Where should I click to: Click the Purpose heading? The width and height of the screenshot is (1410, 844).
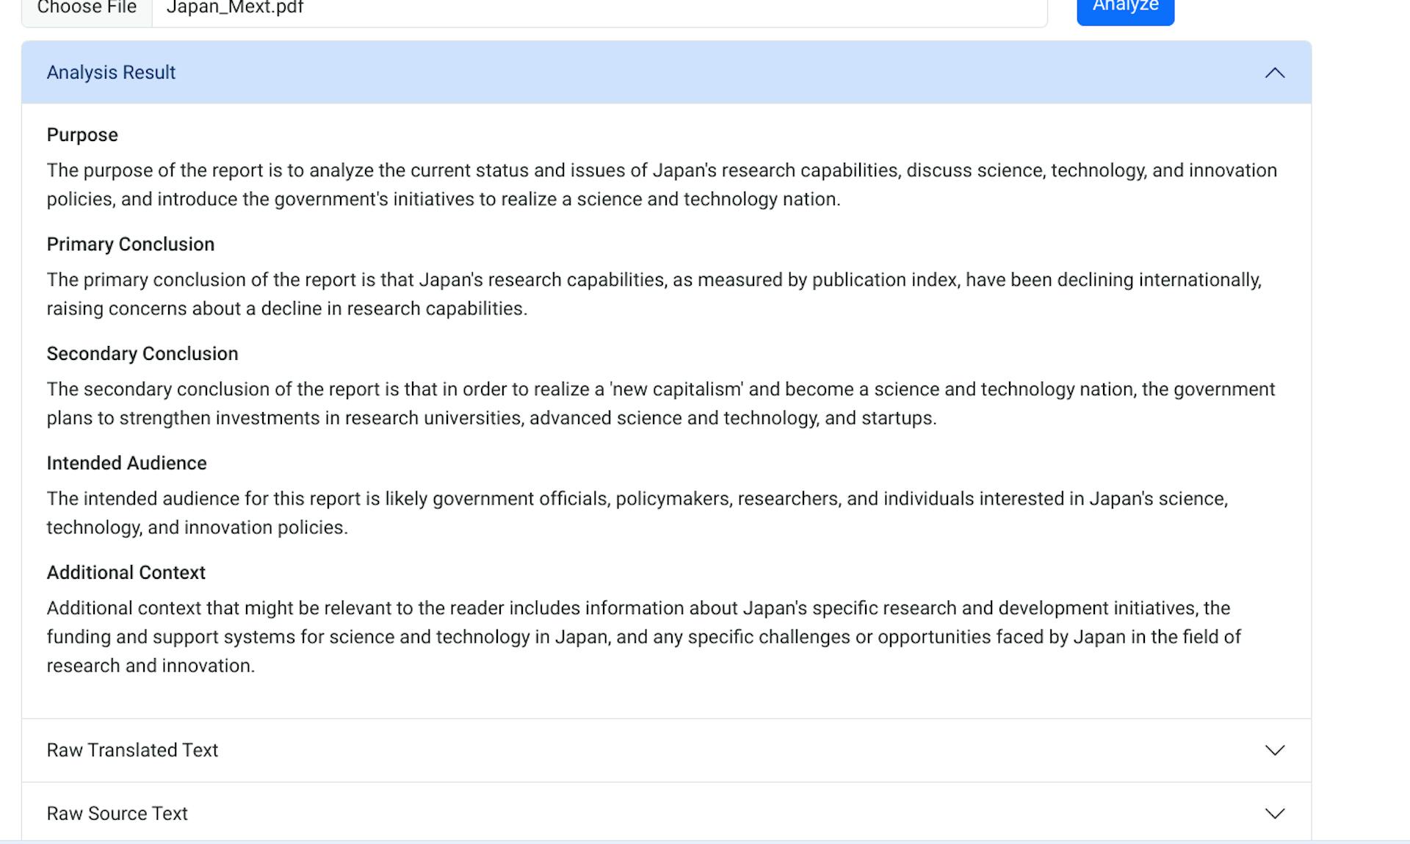82,135
